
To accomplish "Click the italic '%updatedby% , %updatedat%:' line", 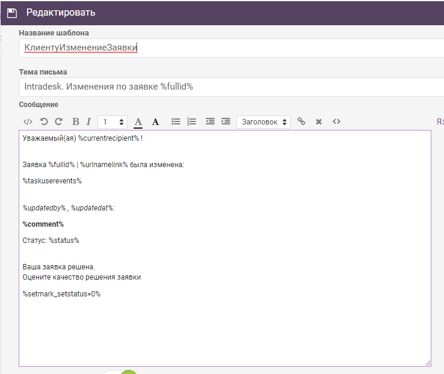I will (x=69, y=208).
